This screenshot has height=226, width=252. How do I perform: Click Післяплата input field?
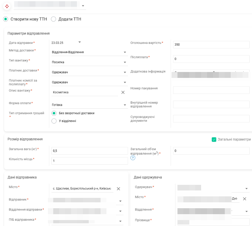[211, 59]
